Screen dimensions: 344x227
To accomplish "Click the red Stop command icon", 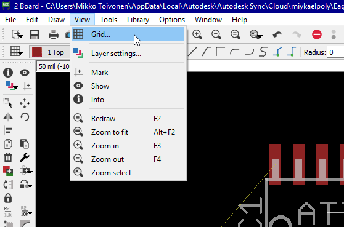I will tap(317, 34).
